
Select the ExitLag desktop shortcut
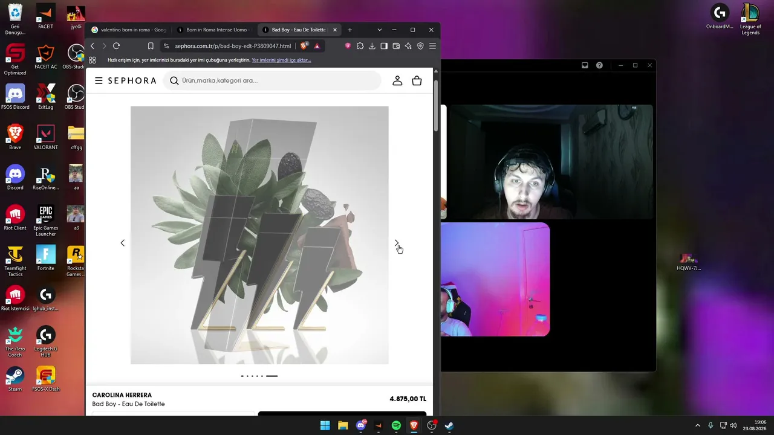[46, 97]
